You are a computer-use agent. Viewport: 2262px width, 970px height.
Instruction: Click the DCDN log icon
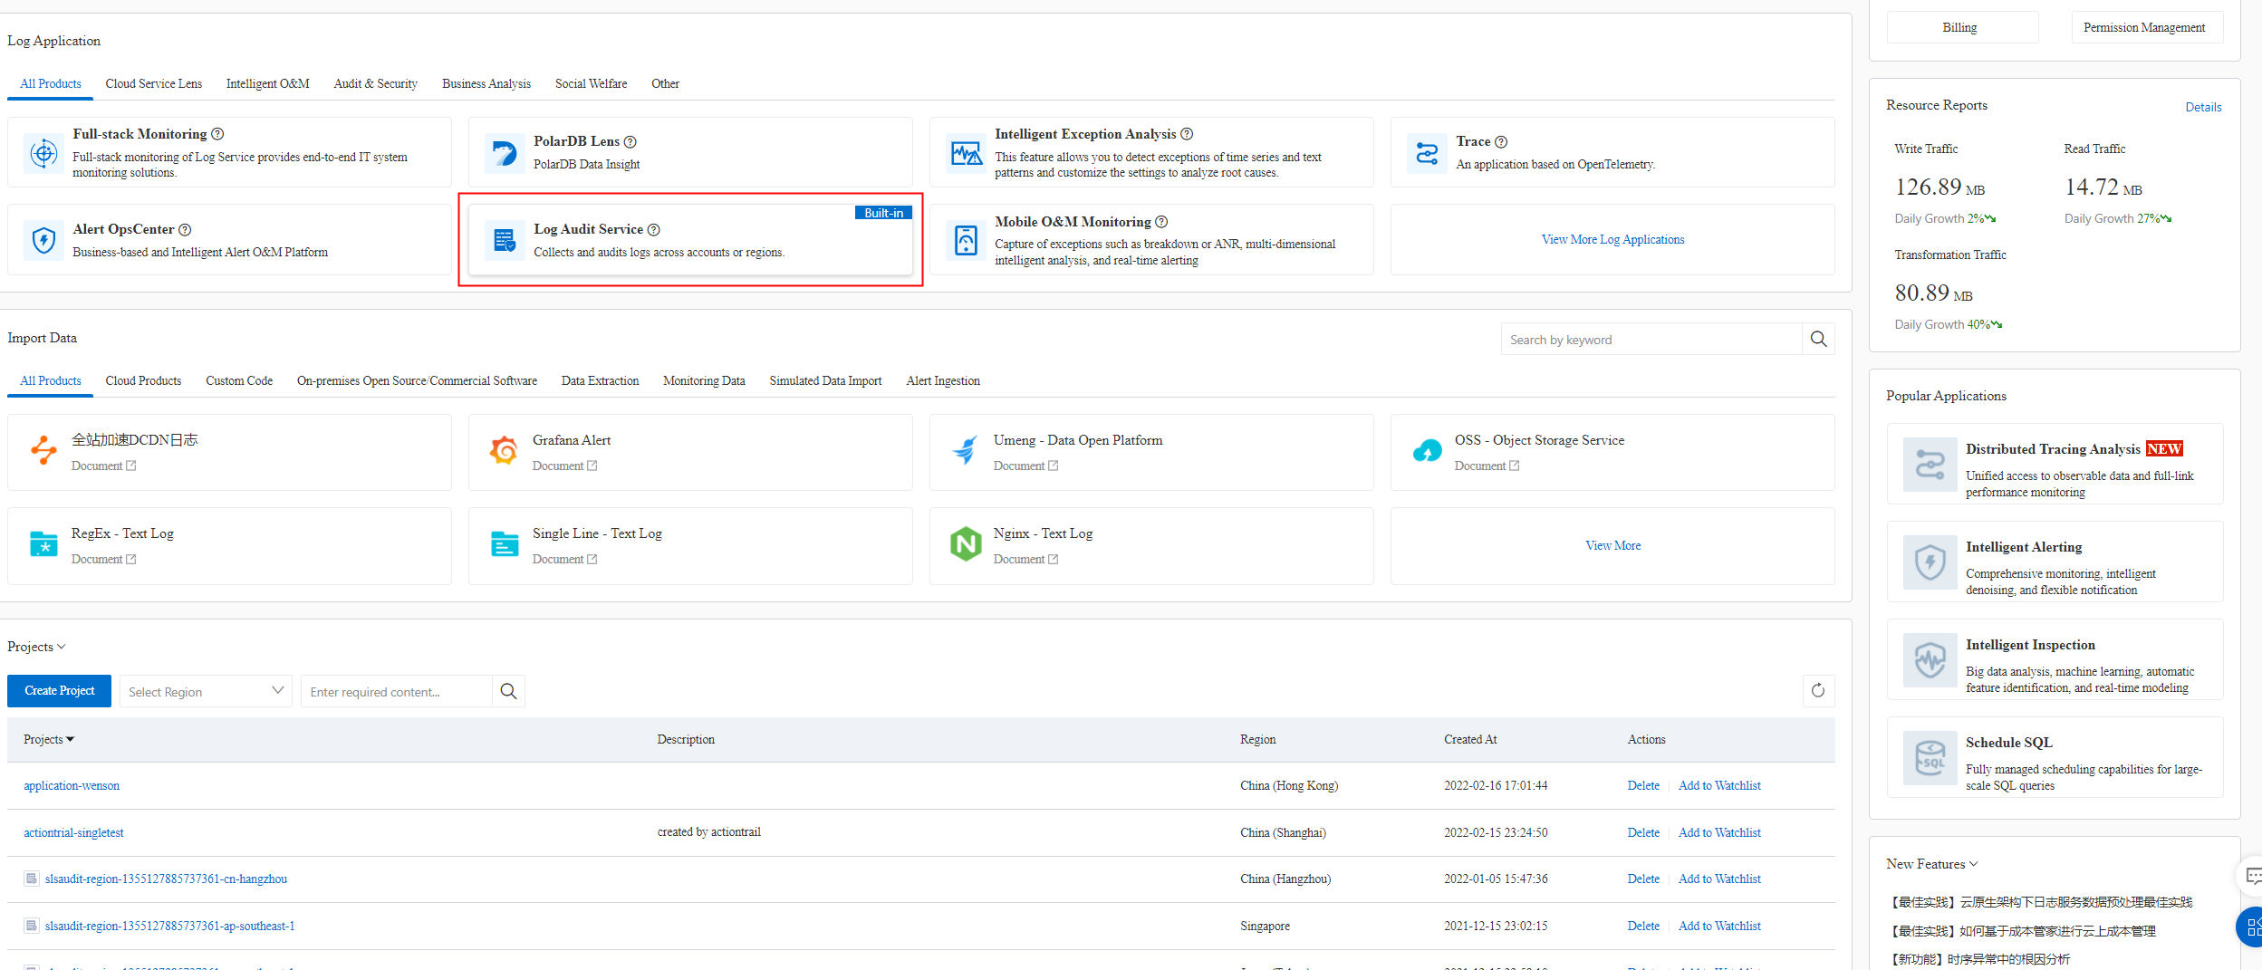pyautogui.click(x=43, y=450)
